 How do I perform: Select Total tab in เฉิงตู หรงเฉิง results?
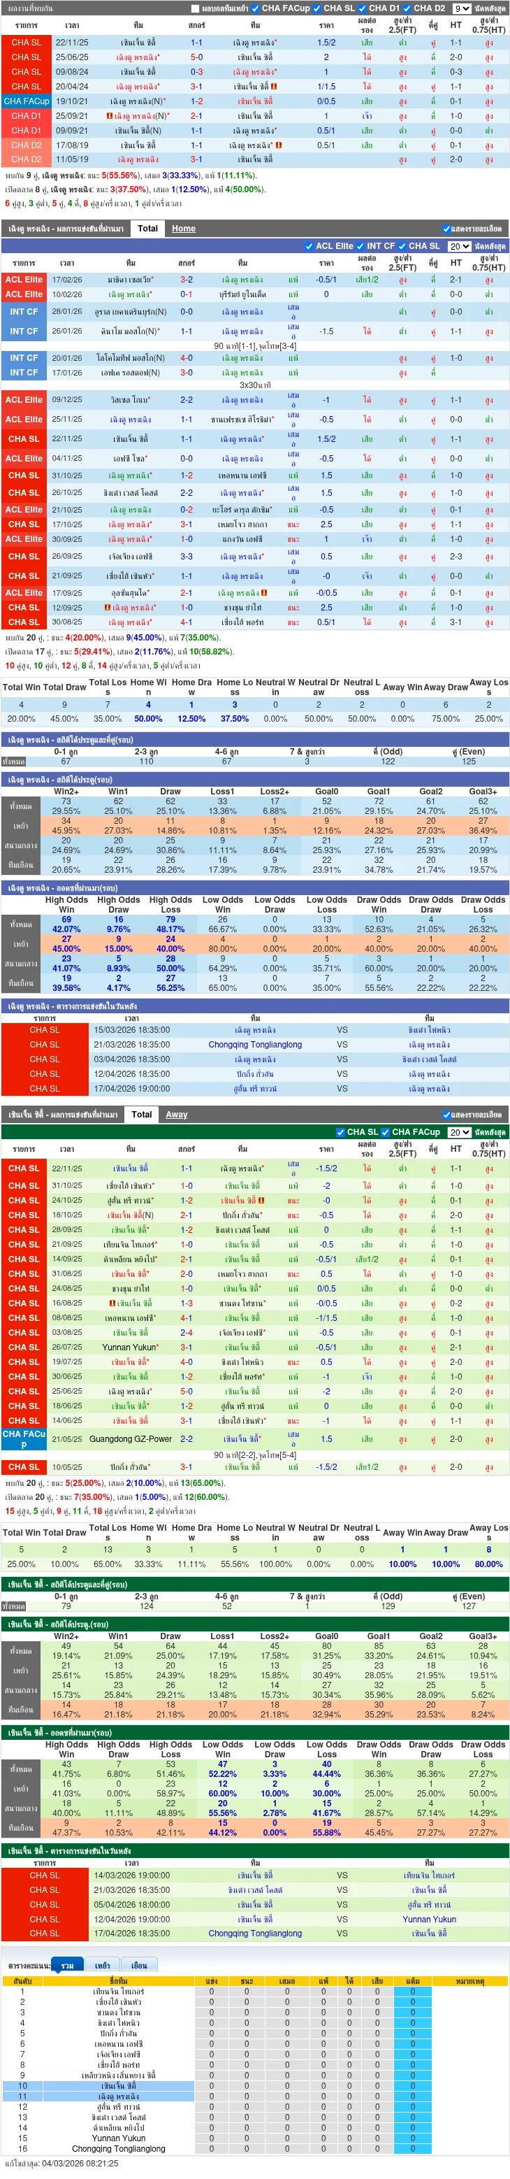[x=148, y=229]
